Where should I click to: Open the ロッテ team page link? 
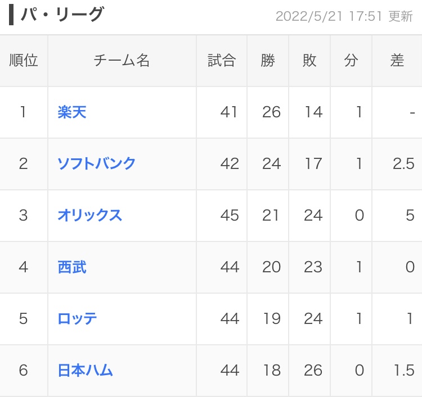(x=78, y=319)
